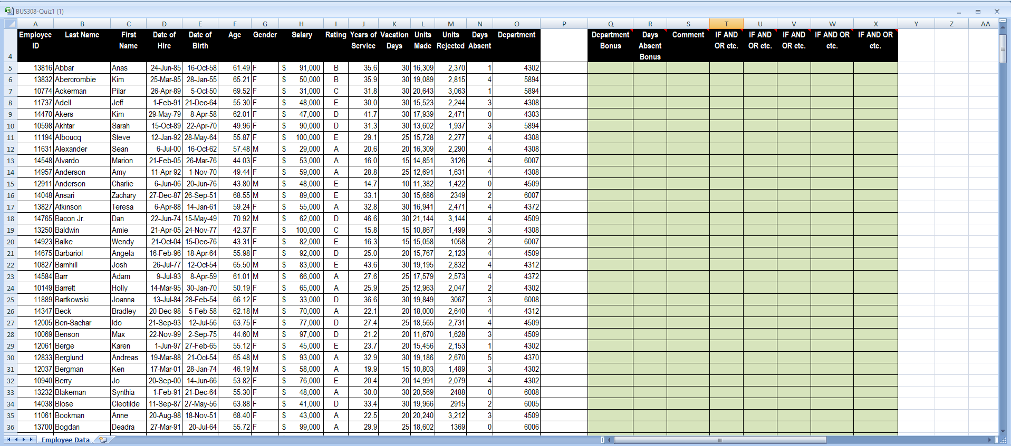
Task: Jump to the first sheet with navigation arrow
Action: (x=8, y=440)
